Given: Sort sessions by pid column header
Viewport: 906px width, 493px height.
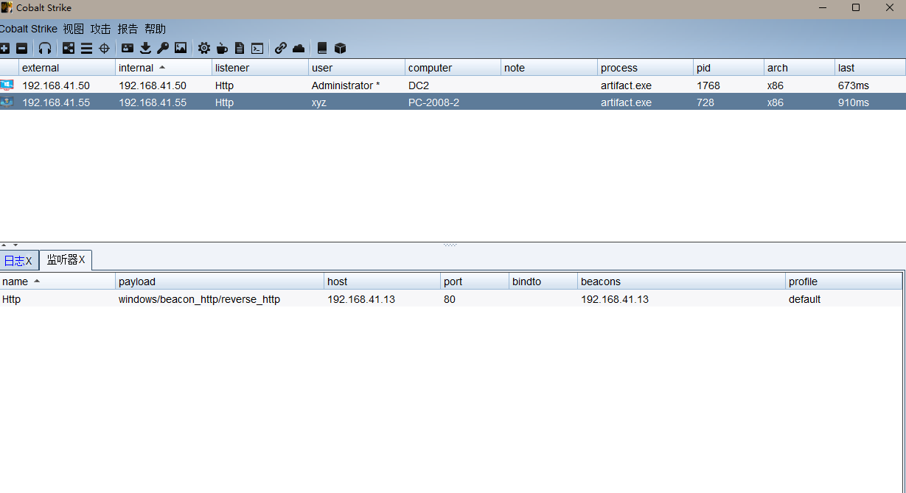Looking at the screenshot, I should point(729,68).
